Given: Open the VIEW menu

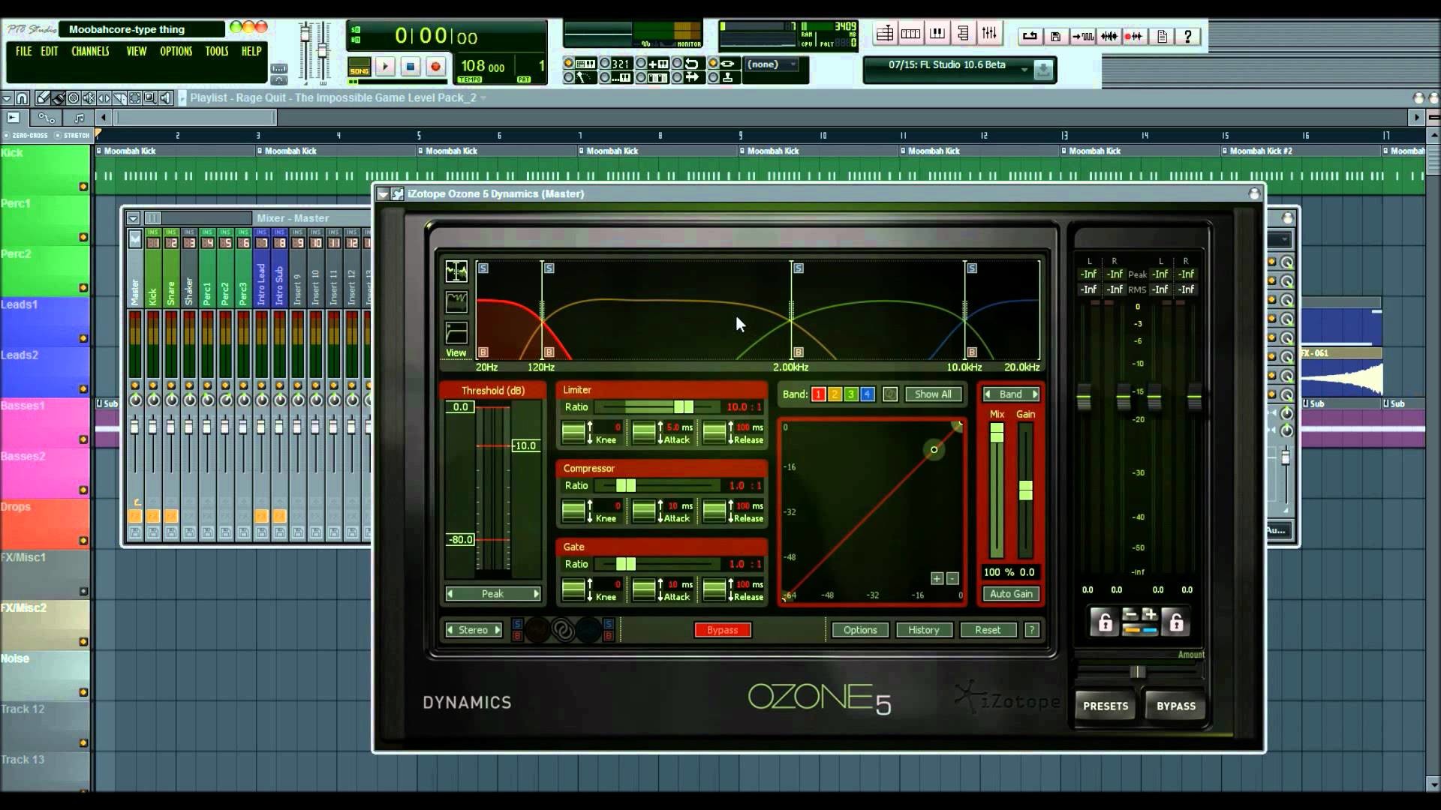Looking at the screenshot, I should [137, 51].
